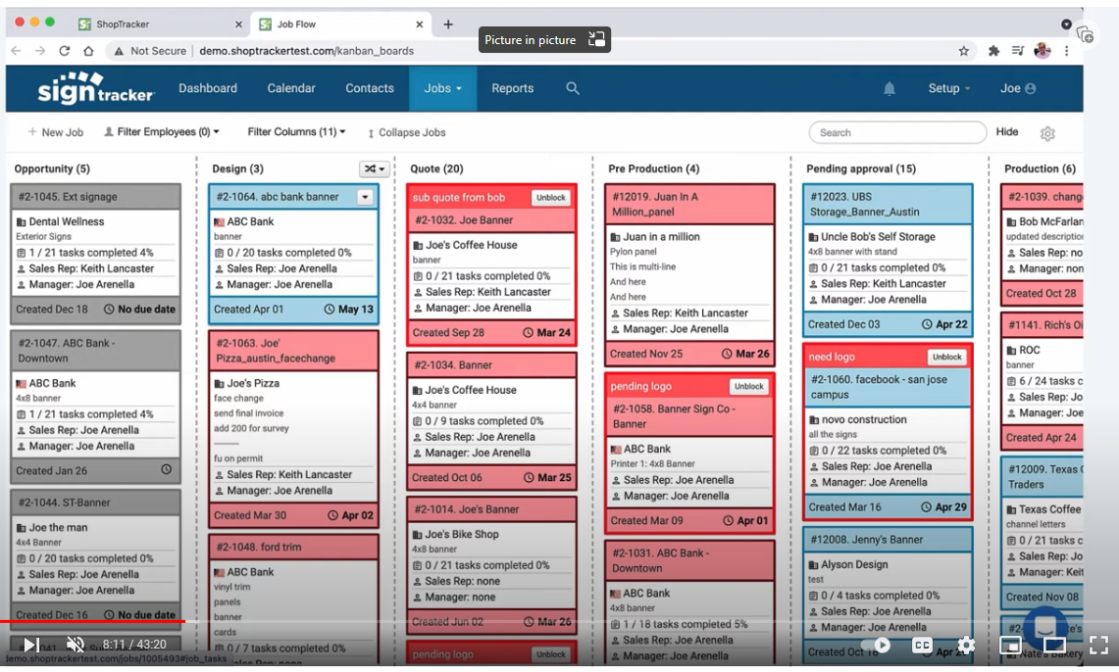1119x672 pixels.
Task: Open job #2-1060. facebook - san jose campus
Action: 879,387
